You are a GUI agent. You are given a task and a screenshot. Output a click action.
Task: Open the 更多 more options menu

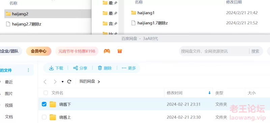(x=129, y=68)
